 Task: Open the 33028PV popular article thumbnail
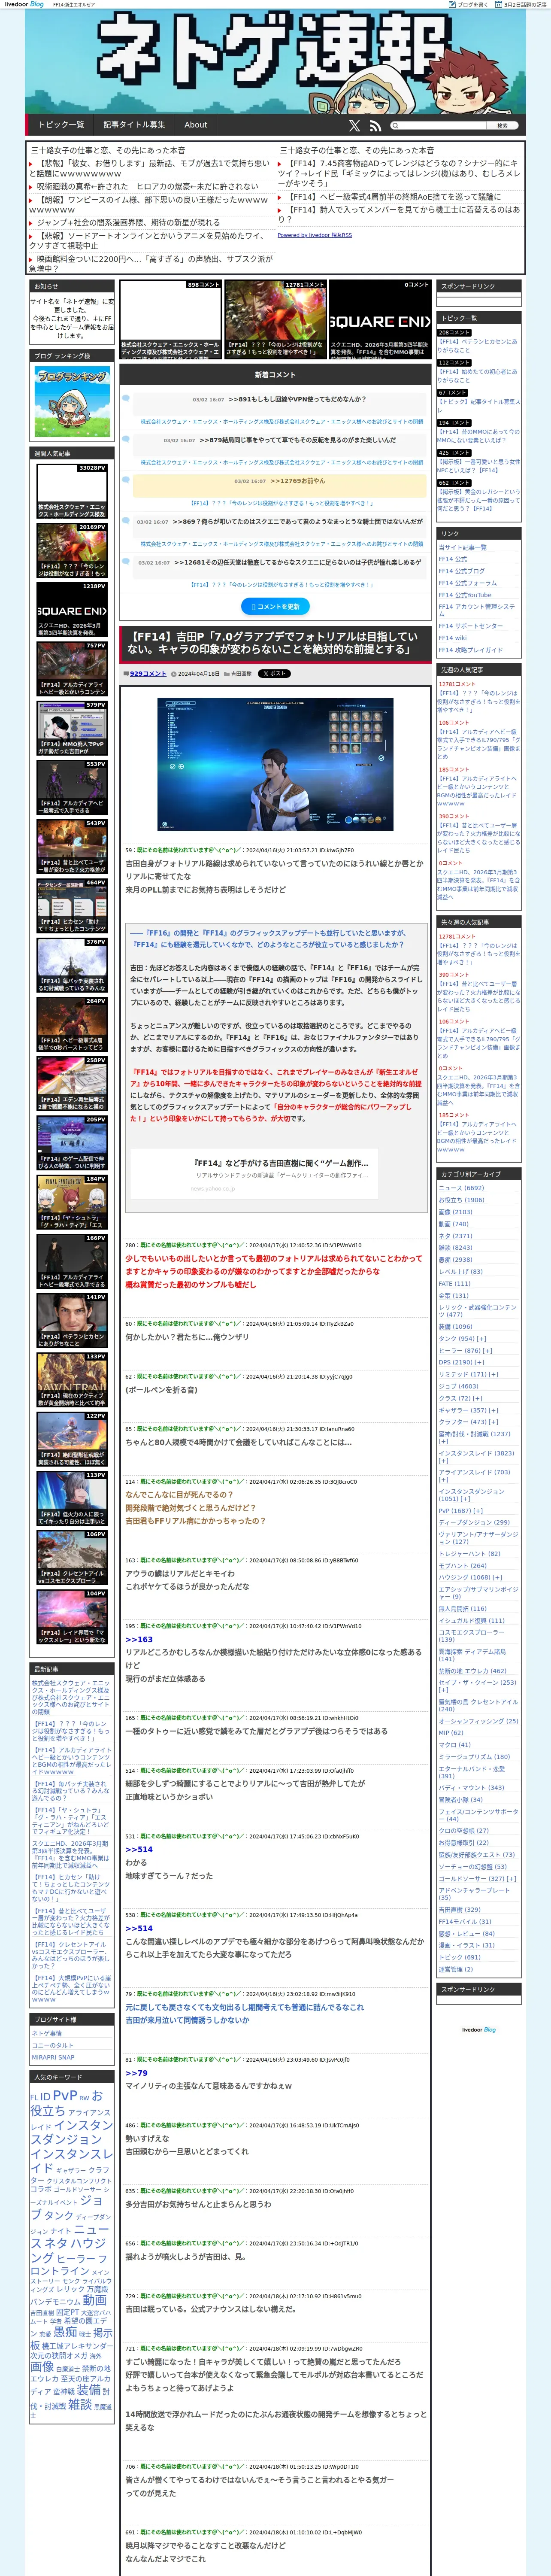72,491
